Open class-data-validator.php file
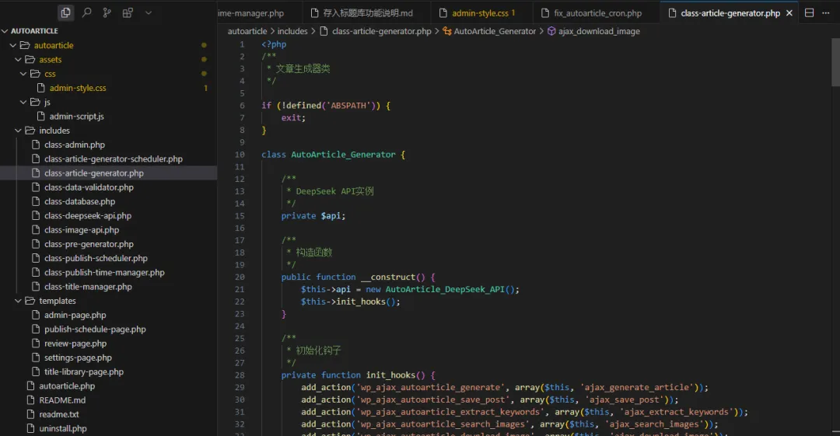This screenshot has width=840, height=436. click(89, 187)
